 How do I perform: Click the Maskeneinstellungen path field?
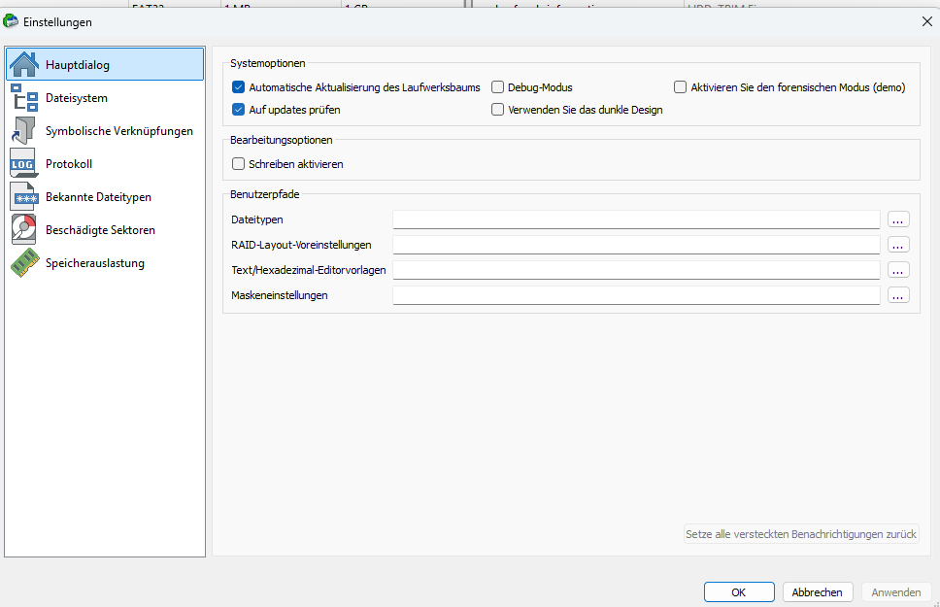click(x=636, y=295)
